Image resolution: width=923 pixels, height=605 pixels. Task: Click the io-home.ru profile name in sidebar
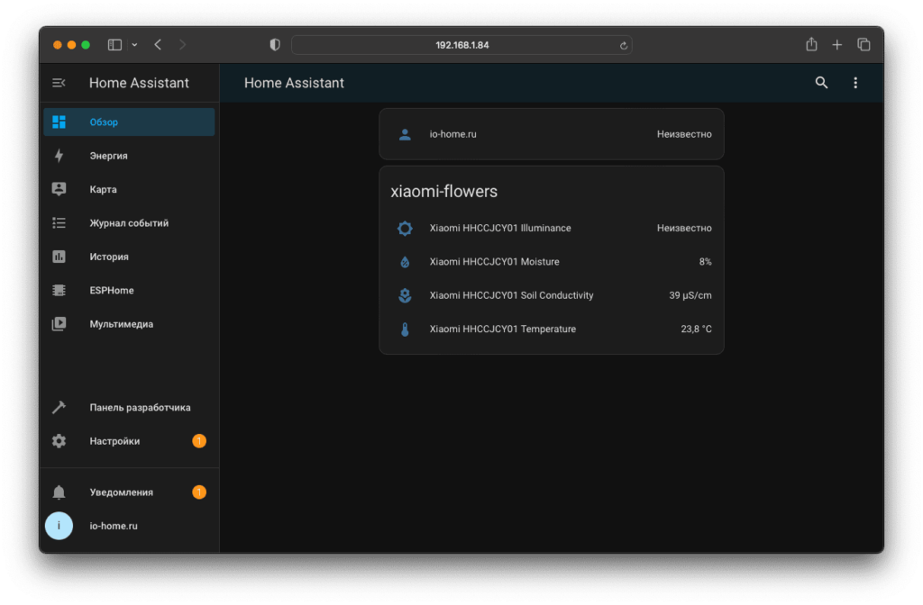click(x=114, y=526)
